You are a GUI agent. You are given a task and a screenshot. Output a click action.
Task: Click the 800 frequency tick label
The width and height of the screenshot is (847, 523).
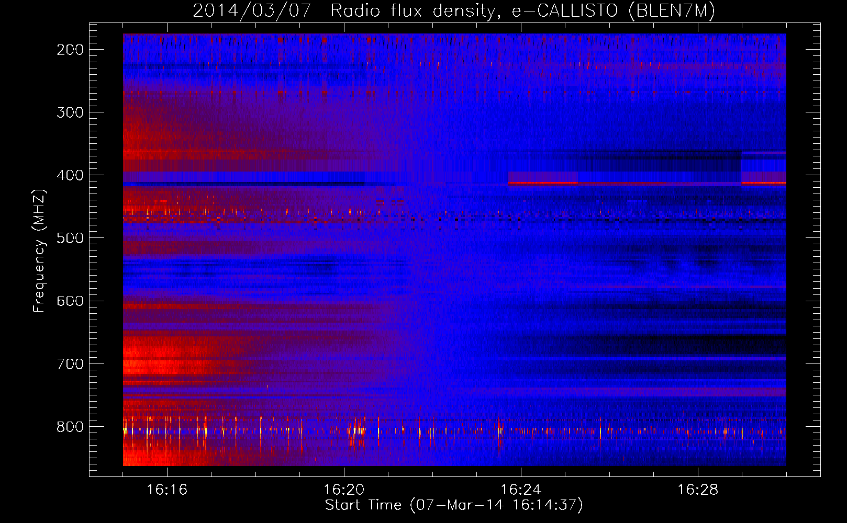coord(70,427)
